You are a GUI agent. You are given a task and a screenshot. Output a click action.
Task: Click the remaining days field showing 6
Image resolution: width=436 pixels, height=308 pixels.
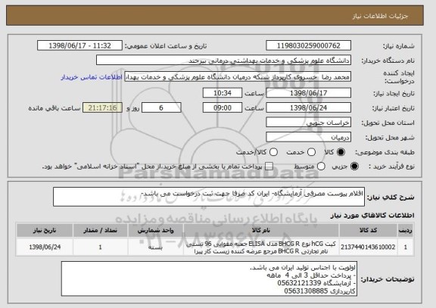pos(161,107)
